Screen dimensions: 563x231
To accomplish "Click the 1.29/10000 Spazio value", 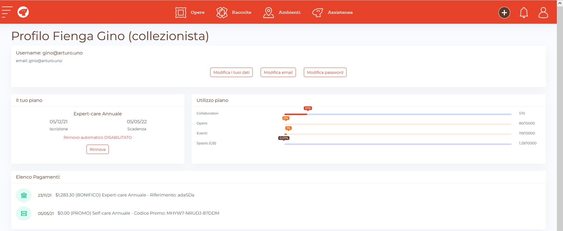I will point(528,143).
